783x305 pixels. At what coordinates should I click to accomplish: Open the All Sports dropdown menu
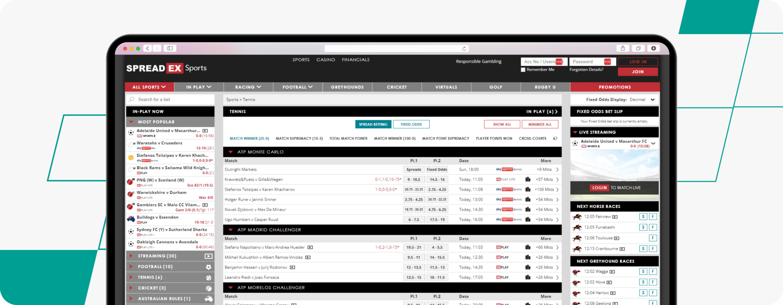pyautogui.click(x=150, y=87)
